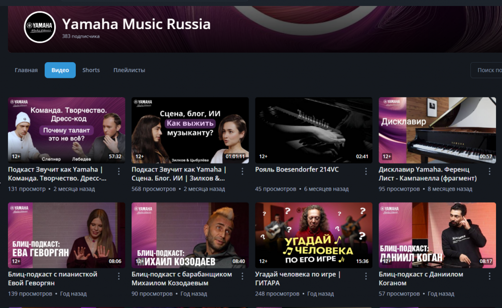Click the 00:57 duration badge

click(x=485, y=157)
